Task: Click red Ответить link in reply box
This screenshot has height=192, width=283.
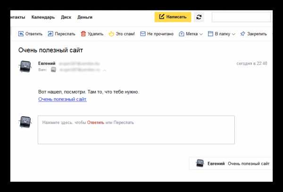Action: (96, 122)
